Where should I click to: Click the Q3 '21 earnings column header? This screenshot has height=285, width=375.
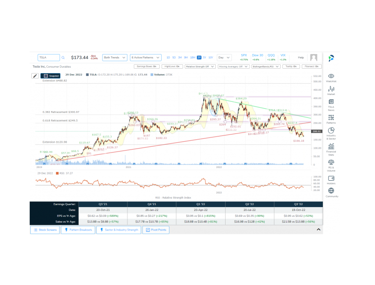(x=103, y=204)
